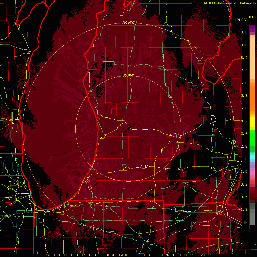Click the 2.6 scale value

244,146
